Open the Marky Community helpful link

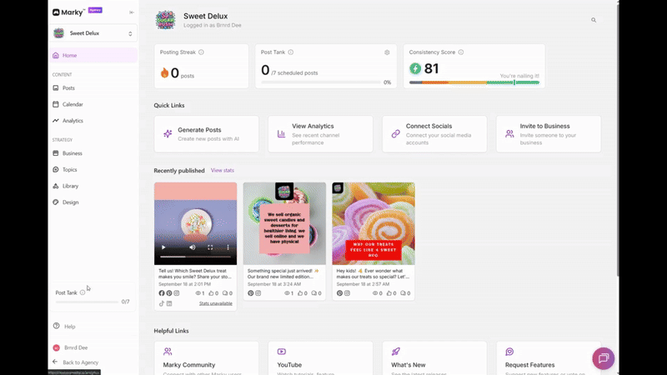[206, 358]
